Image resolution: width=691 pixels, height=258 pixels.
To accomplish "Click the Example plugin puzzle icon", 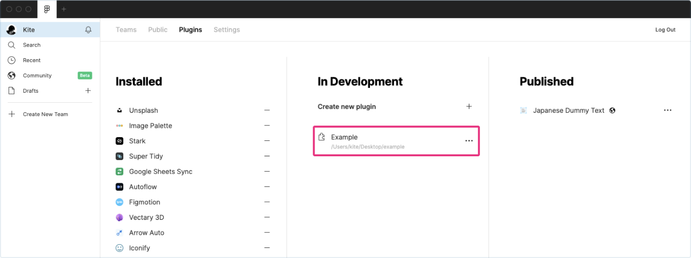I will (x=322, y=137).
